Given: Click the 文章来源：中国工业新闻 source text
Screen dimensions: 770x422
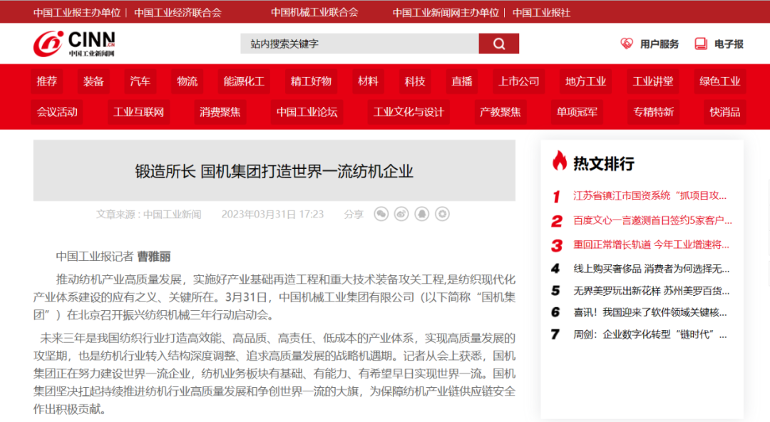Looking at the screenshot, I should click(148, 214).
